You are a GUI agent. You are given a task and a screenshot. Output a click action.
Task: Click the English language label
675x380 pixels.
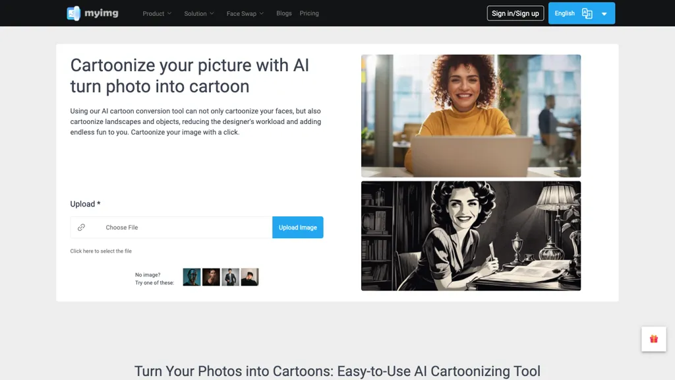(x=564, y=13)
